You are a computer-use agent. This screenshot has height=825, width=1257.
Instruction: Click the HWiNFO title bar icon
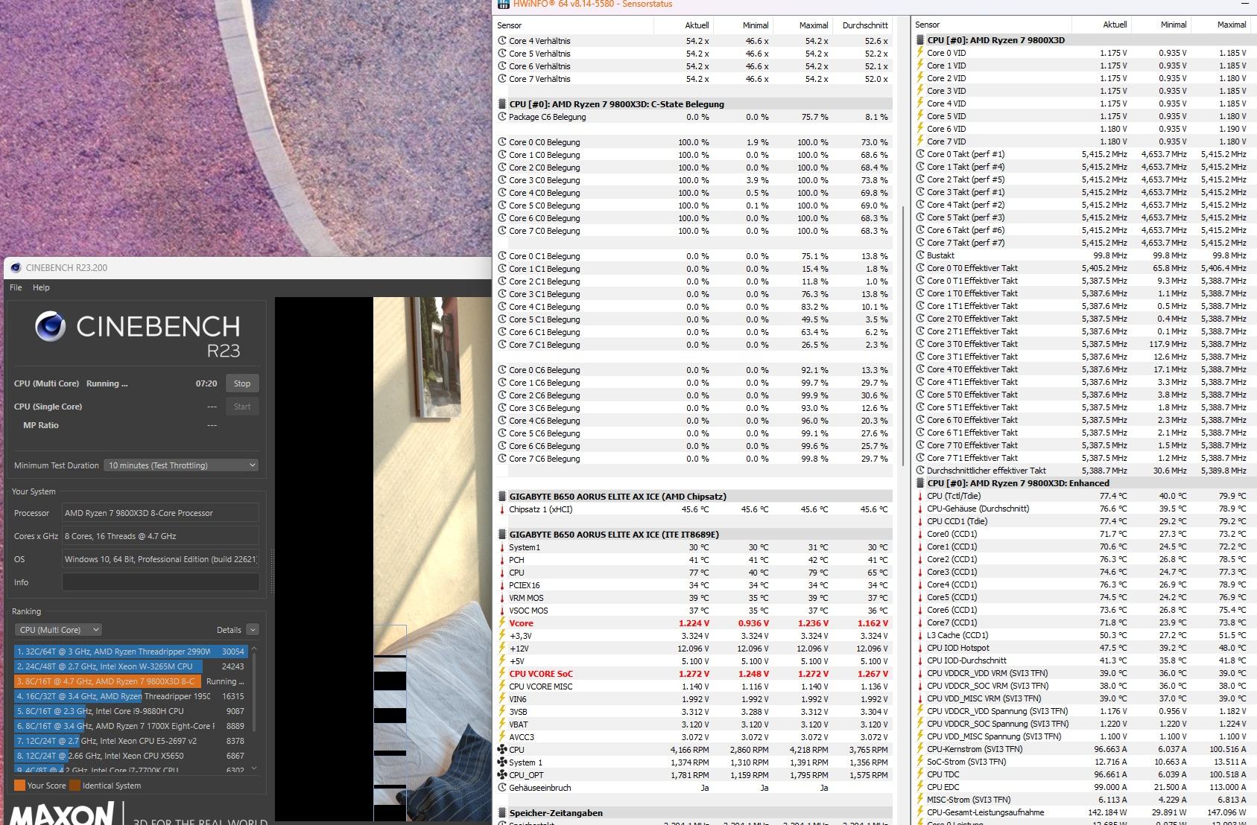click(x=504, y=4)
